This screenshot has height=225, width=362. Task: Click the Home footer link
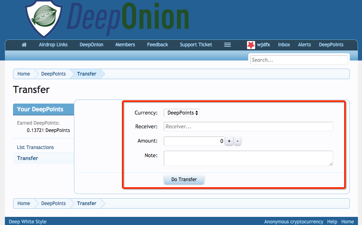click(x=347, y=222)
